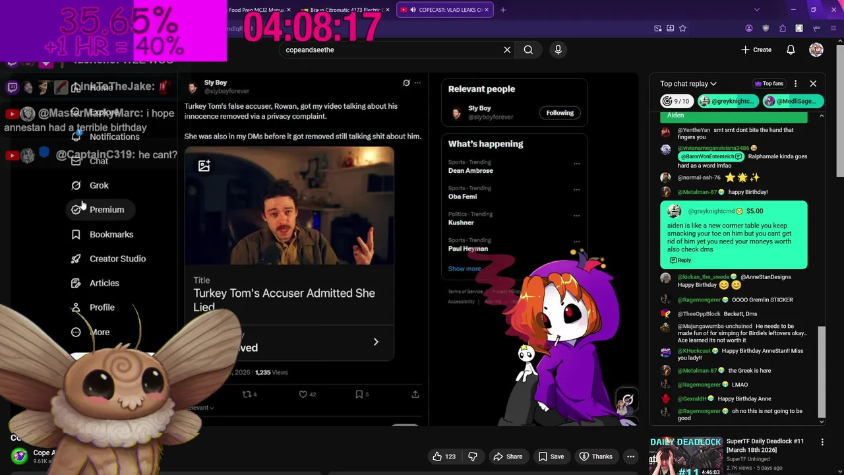Click the Share button under the video
This screenshot has width=844, height=475.
pyautogui.click(x=508, y=457)
